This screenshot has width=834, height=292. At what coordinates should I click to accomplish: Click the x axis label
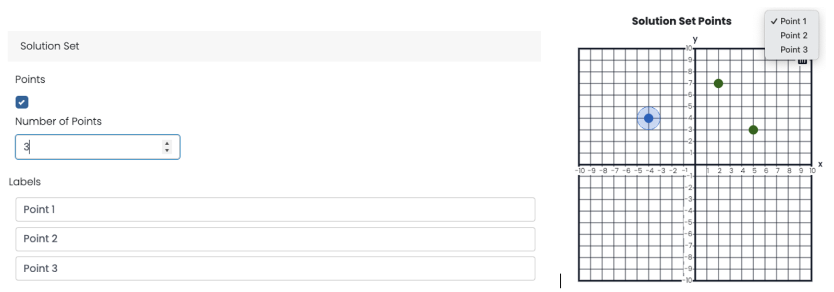coord(820,164)
